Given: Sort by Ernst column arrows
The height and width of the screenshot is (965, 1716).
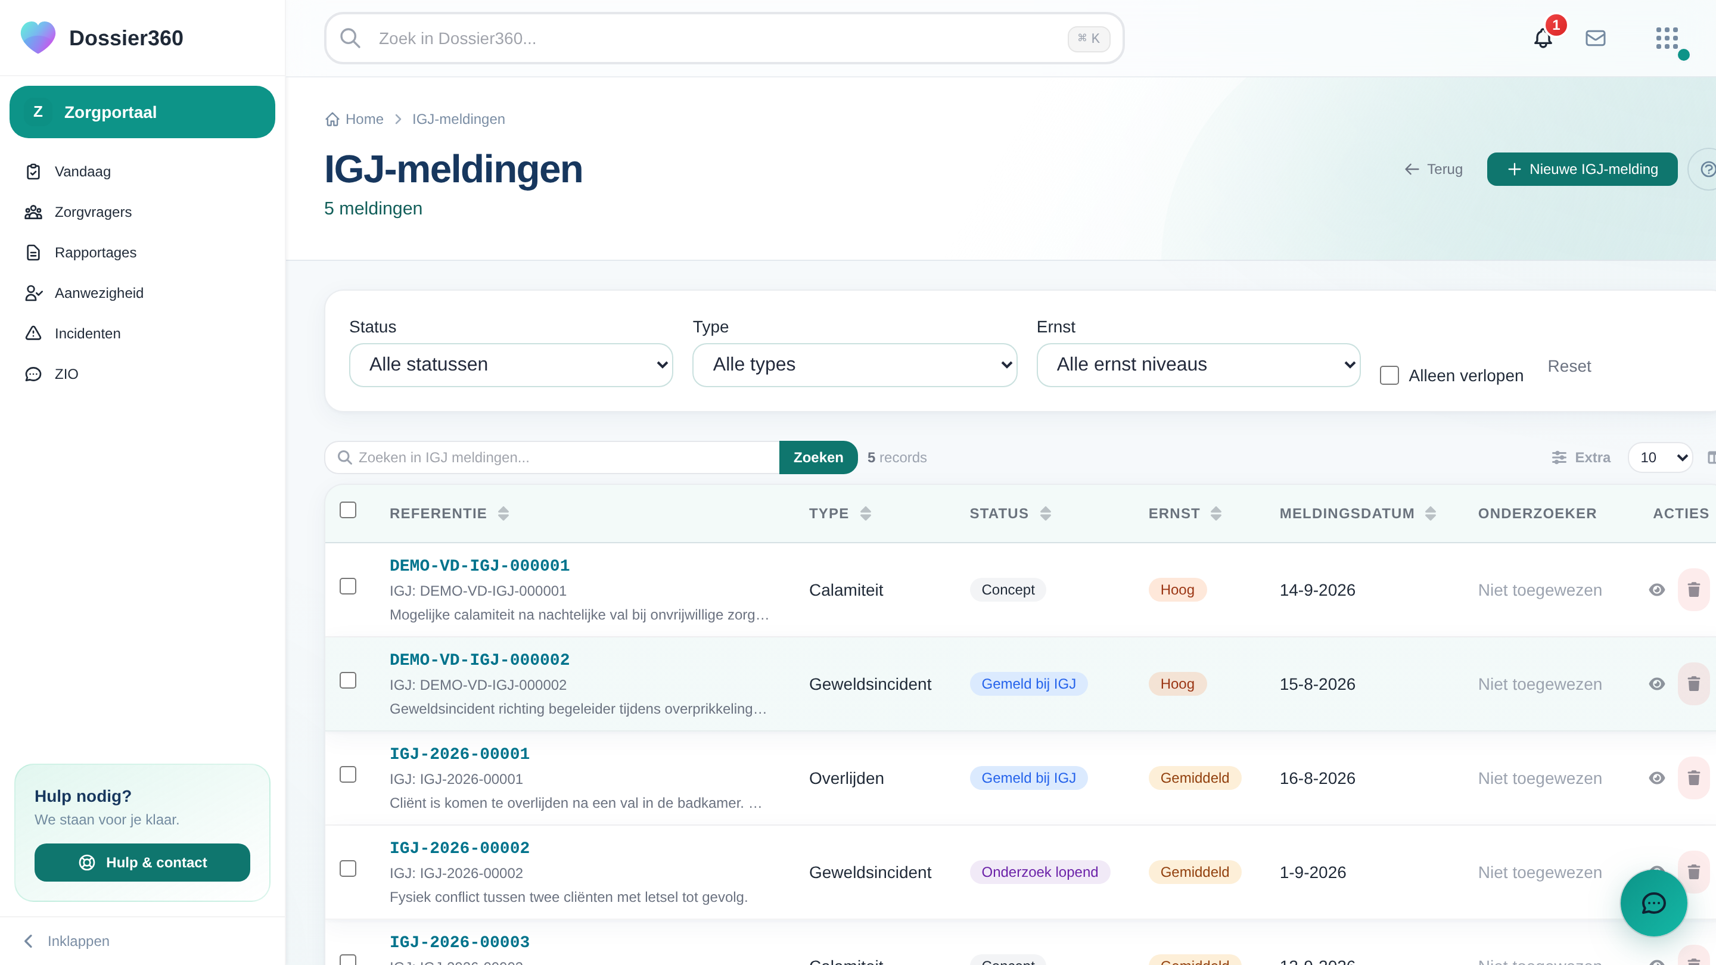Looking at the screenshot, I should (x=1215, y=513).
